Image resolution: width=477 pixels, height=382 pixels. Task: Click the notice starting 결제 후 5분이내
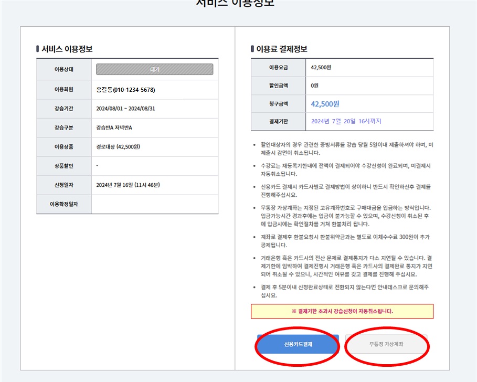[345, 291]
